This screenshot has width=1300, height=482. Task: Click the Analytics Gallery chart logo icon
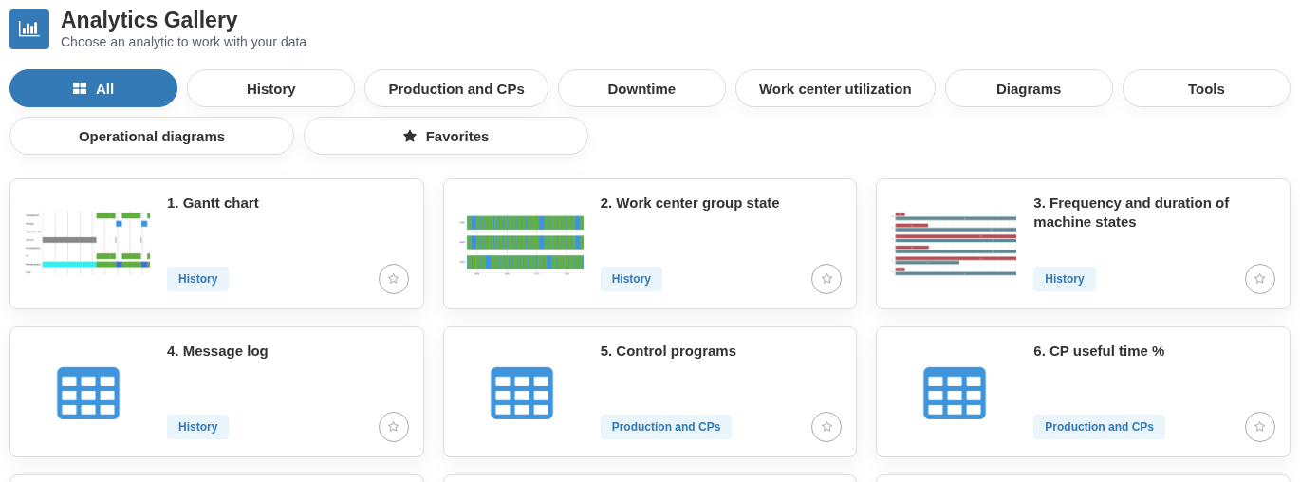point(29,29)
